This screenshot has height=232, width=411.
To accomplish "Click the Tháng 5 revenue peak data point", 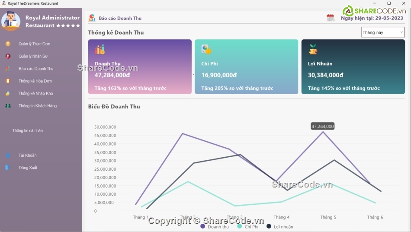I will pyautogui.click(x=322, y=132).
